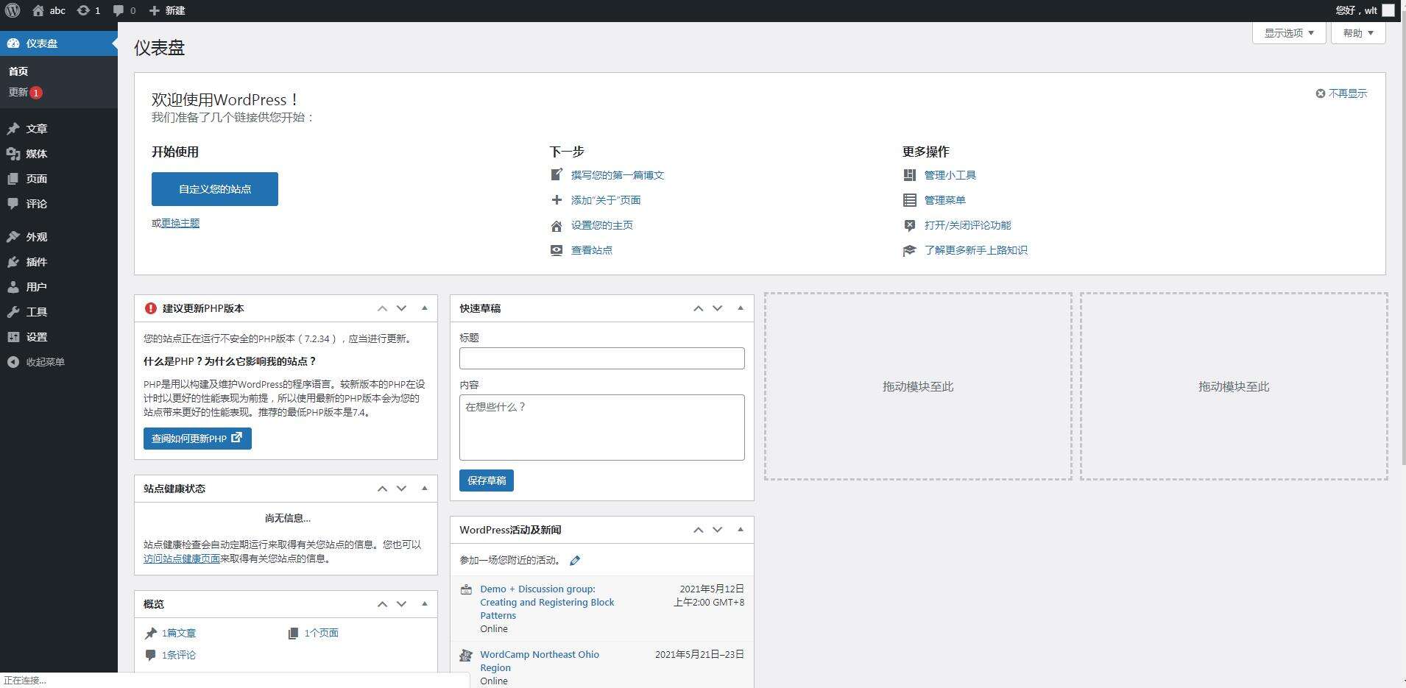
Task: Click 添加"关于"页面 link
Action: tap(606, 200)
